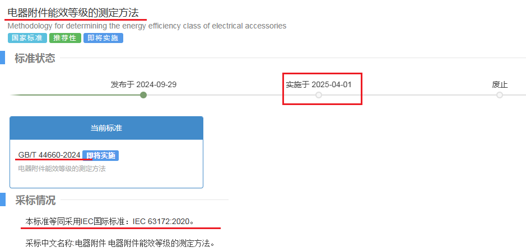Click the 废止 label on the timeline

500,84
